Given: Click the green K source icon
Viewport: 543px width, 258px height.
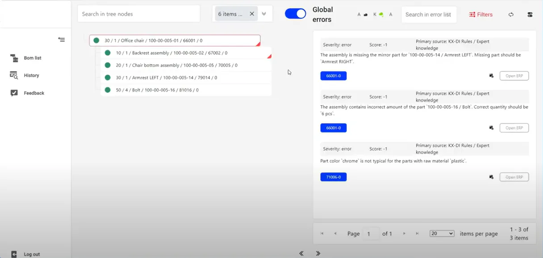Looking at the screenshot, I should point(381,15).
